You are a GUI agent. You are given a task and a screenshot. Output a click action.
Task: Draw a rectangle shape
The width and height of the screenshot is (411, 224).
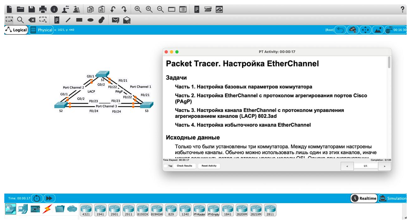[x=79, y=20]
